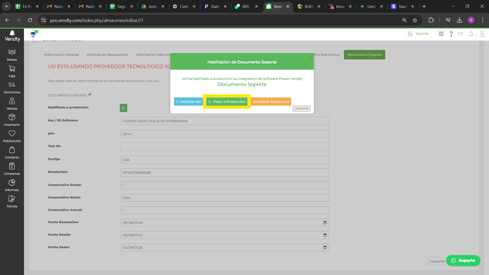This screenshot has width=489, height=275.
Task: Click the Actualizar Resolucion button
Action: coord(271,102)
